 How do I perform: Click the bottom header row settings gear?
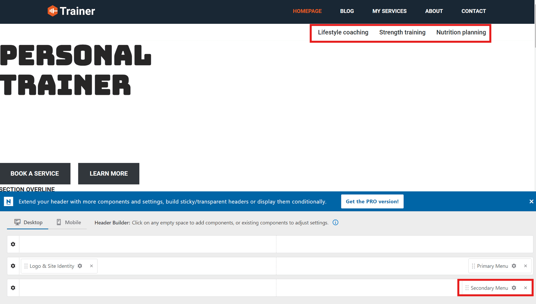coord(13,288)
